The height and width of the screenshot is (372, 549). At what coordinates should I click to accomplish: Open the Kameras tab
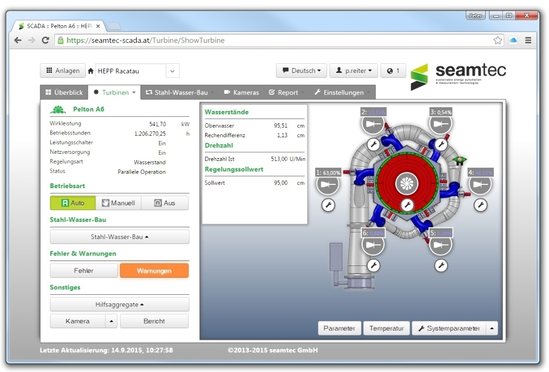point(241,92)
